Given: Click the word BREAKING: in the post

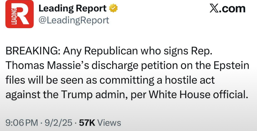Looking at the screenshot, I should (33, 51).
